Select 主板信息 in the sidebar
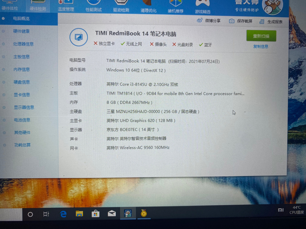 pos(21,57)
